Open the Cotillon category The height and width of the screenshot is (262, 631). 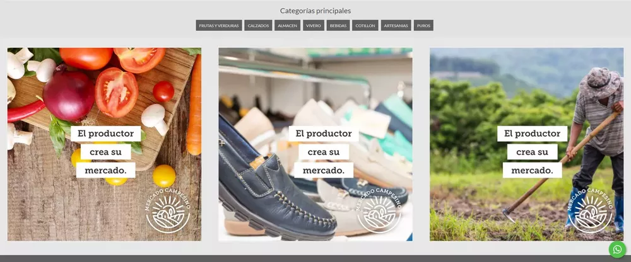click(x=365, y=26)
